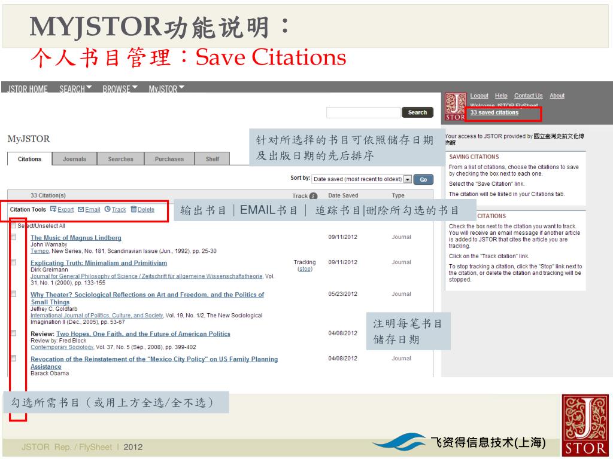This screenshot has width=613, height=459.
Task: Click the Delete trash icon
Action: tap(133, 209)
